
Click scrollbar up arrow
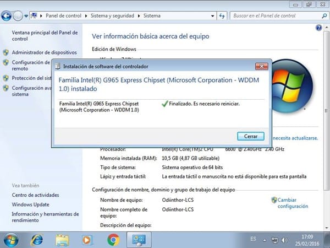326,28
